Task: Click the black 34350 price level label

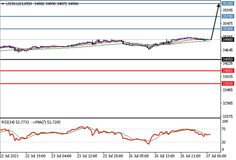Action: point(228,59)
